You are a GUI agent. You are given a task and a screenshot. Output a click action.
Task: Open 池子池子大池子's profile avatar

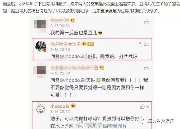coord(41,46)
